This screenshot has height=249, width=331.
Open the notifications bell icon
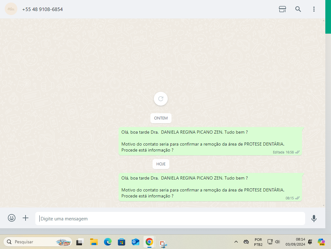310,242
